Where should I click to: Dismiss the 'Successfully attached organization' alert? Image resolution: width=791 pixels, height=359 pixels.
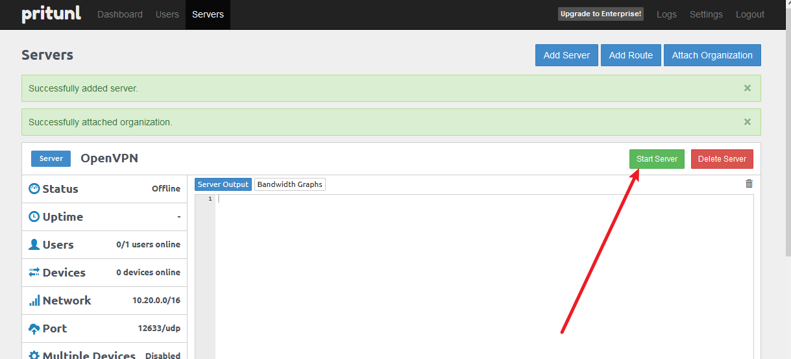pyautogui.click(x=748, y=121)
